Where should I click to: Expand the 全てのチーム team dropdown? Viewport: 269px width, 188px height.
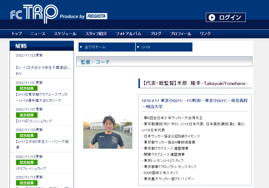click(107, 47)
